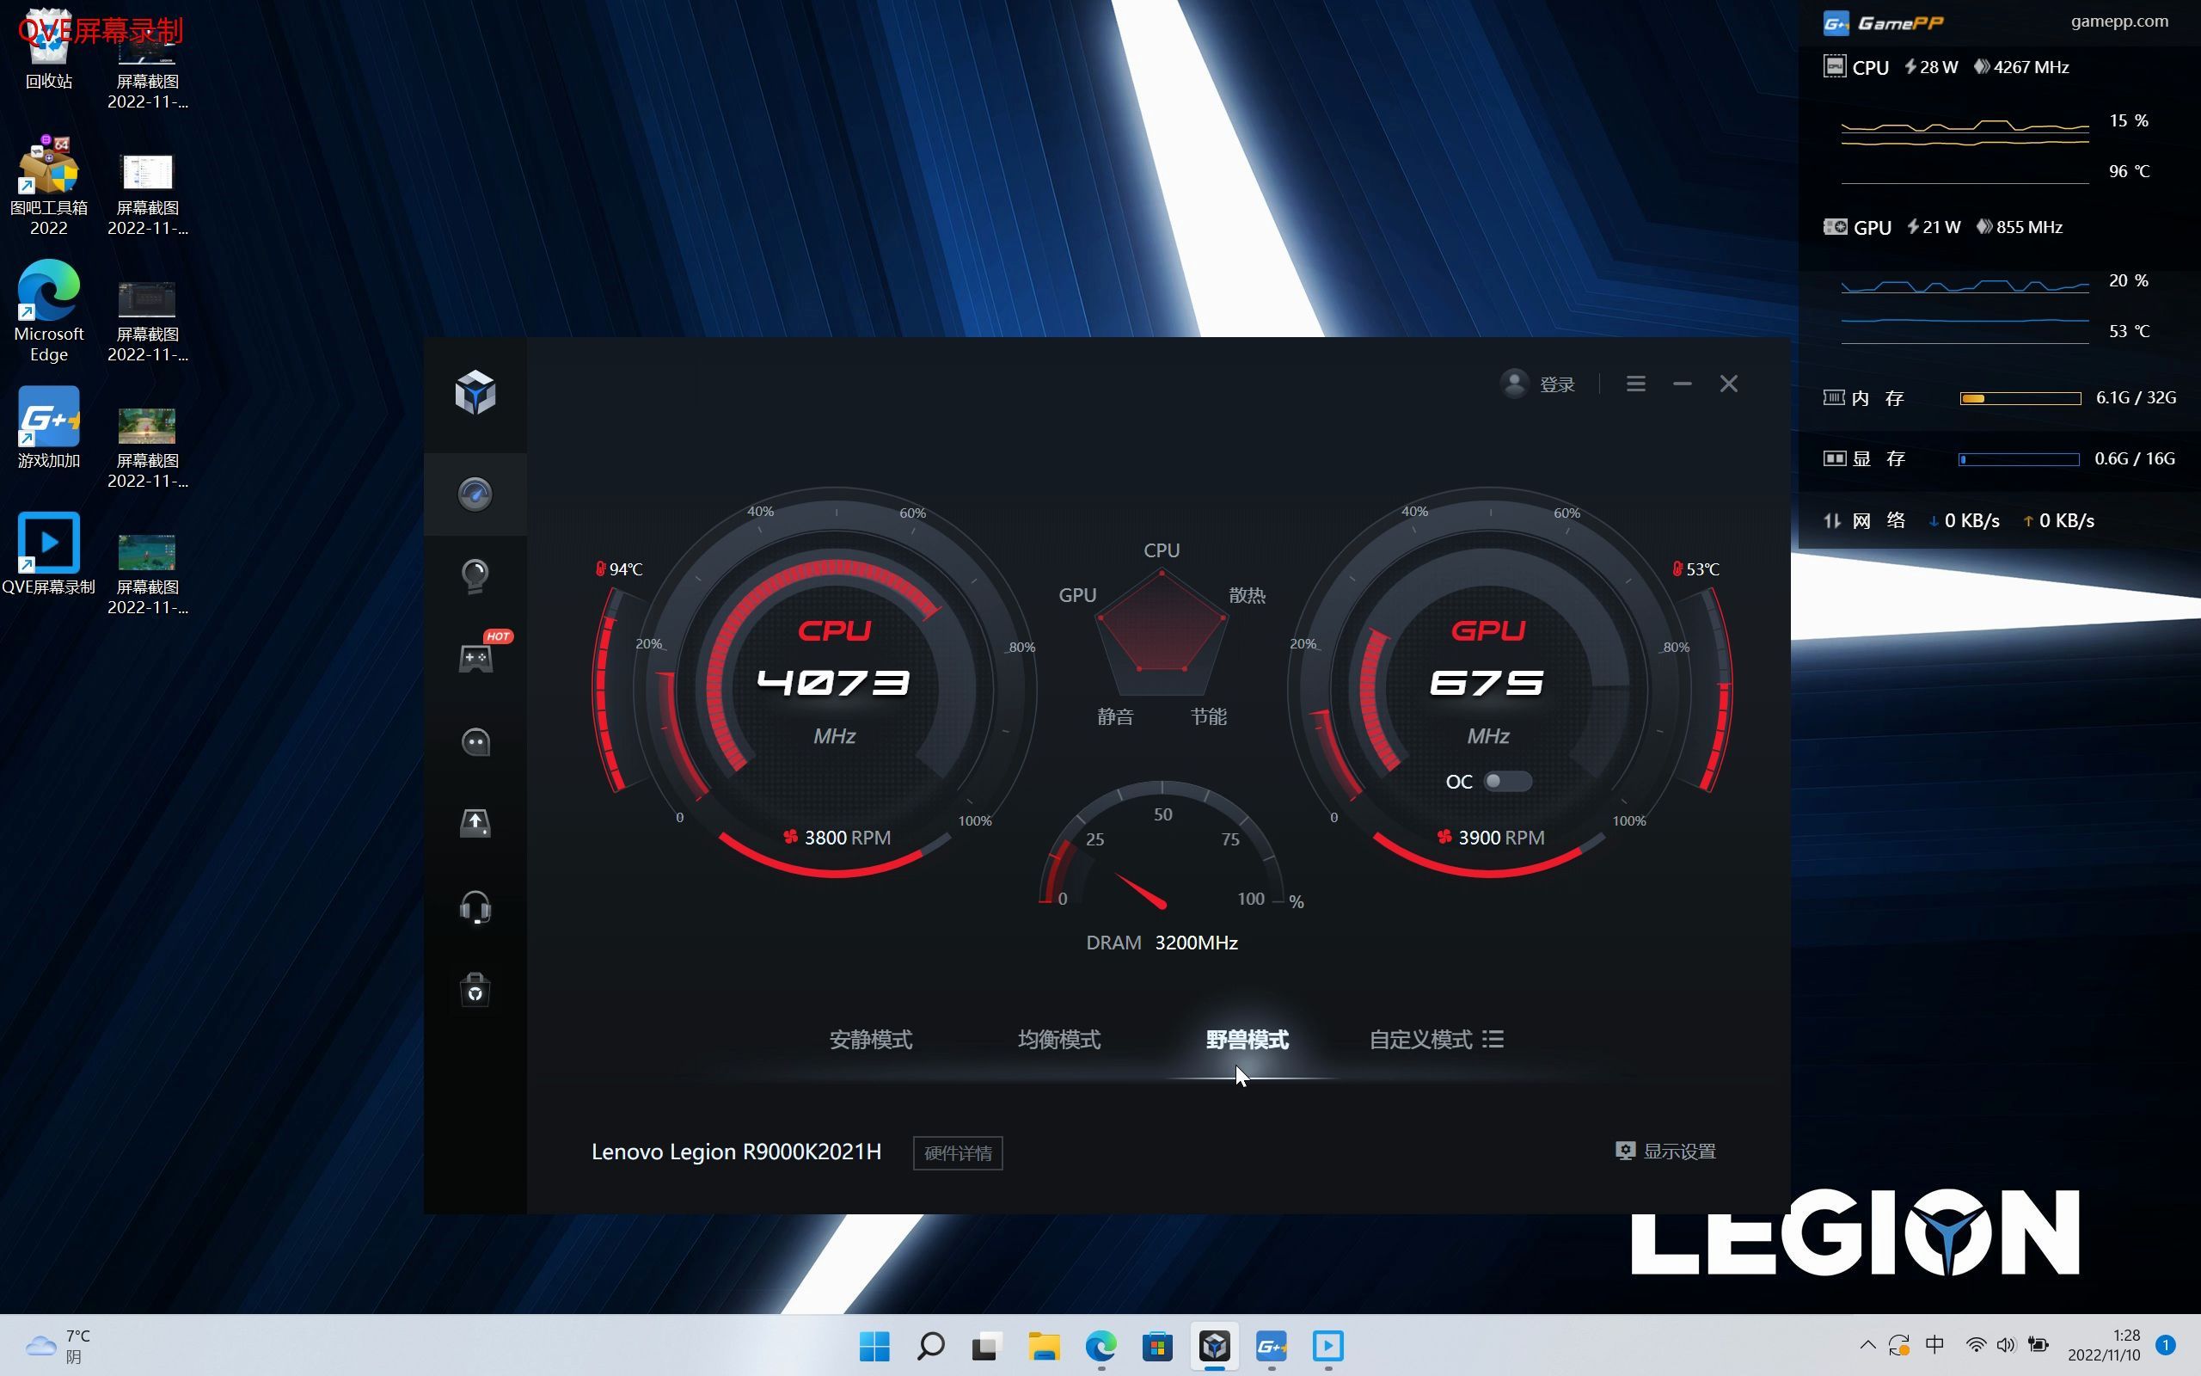The height and width of the screenshot is (1376, 2201).
Task: Select the 野兽模式 beast mode tab
Action: coord(1247,1039)
